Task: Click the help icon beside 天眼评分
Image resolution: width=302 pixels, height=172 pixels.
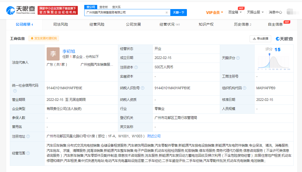Action: (238, 58)
